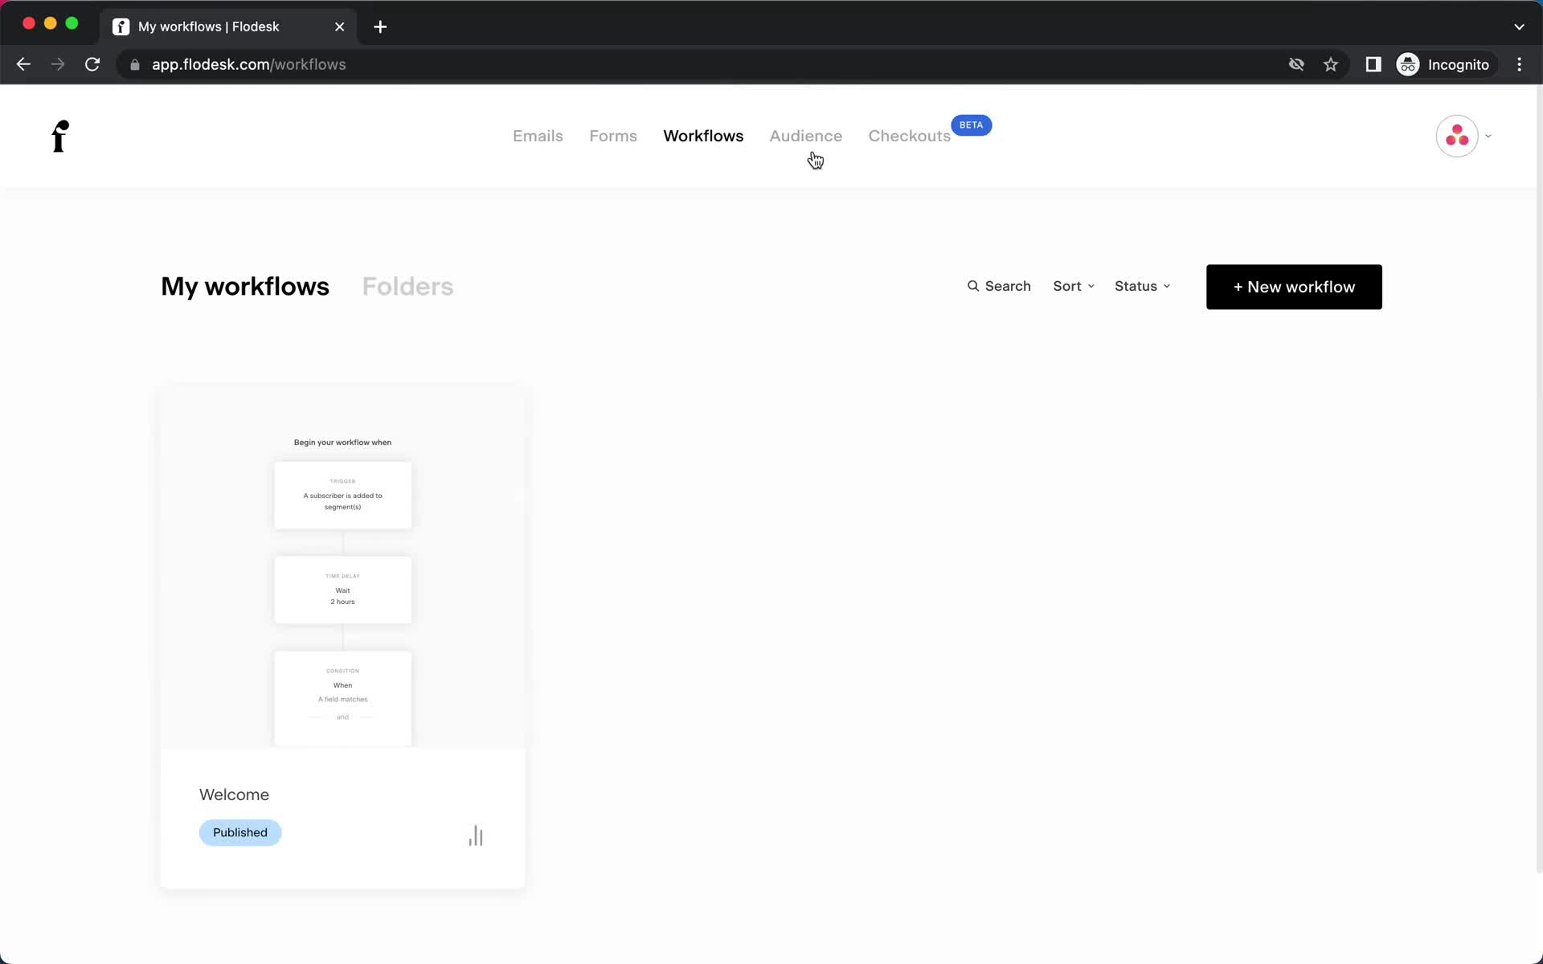Click the Search bar to find workflows

(x=999, y=285)
